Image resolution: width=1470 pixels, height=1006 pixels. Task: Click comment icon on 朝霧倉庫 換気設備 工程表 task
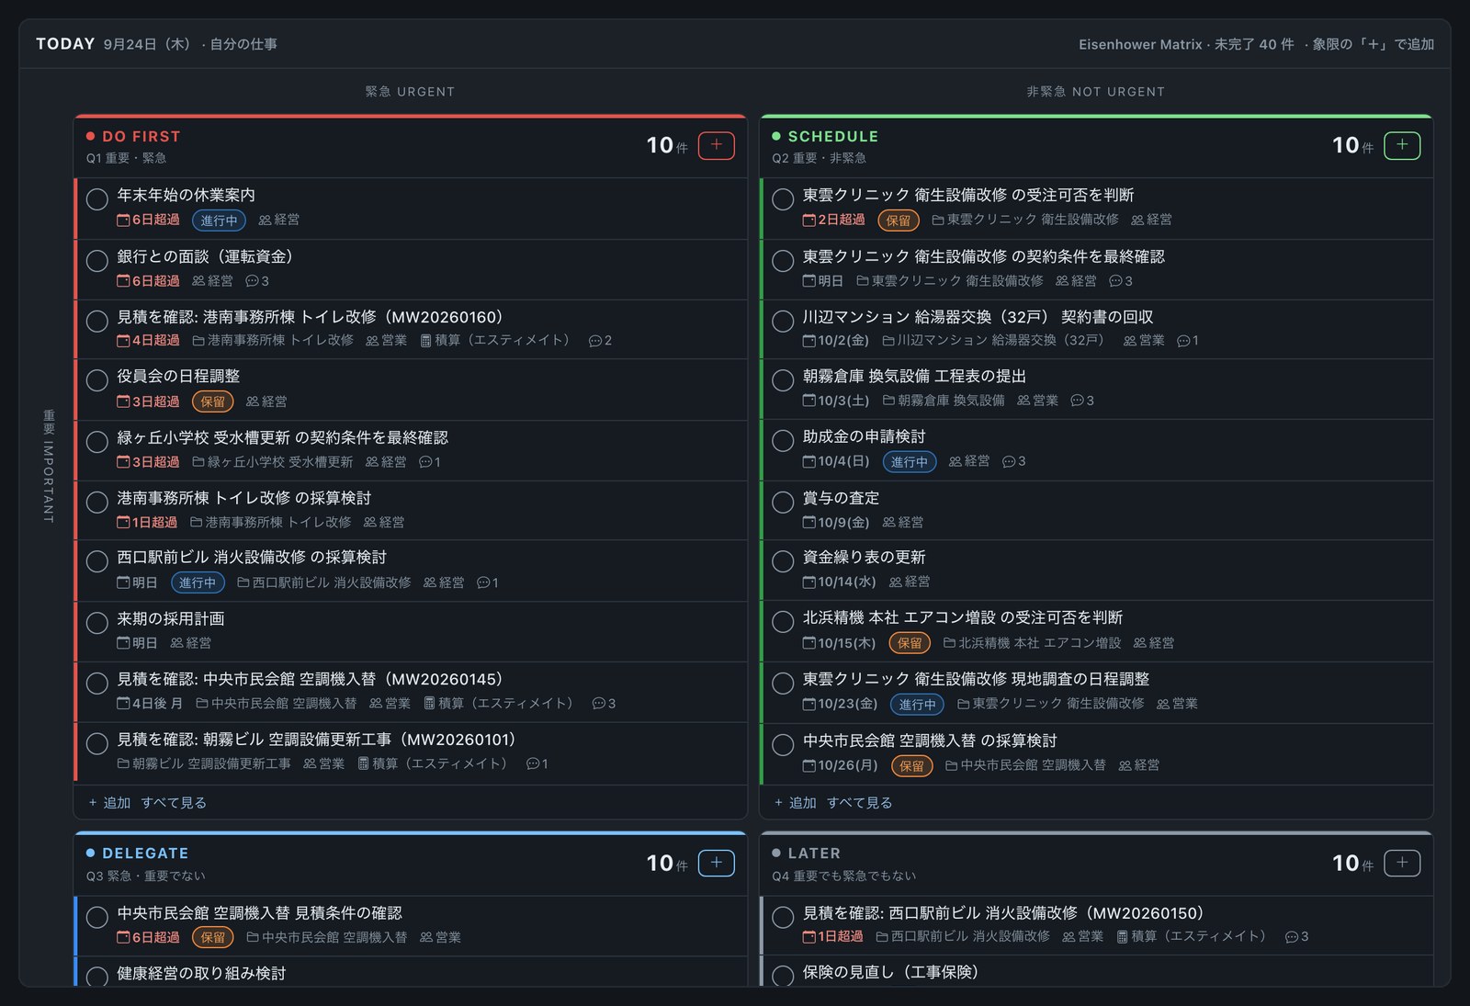coord(1077,401)
